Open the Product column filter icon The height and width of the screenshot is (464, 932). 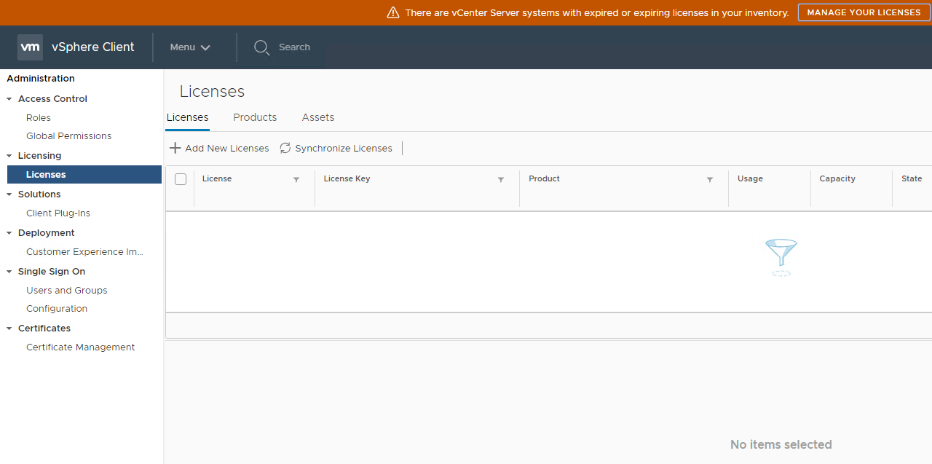click(x=710, y=180)
